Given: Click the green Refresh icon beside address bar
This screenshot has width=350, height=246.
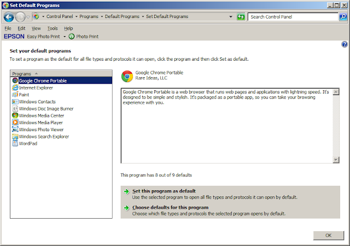Looking at the screenshot, I should pyautogui.click(x=241, y=17).
